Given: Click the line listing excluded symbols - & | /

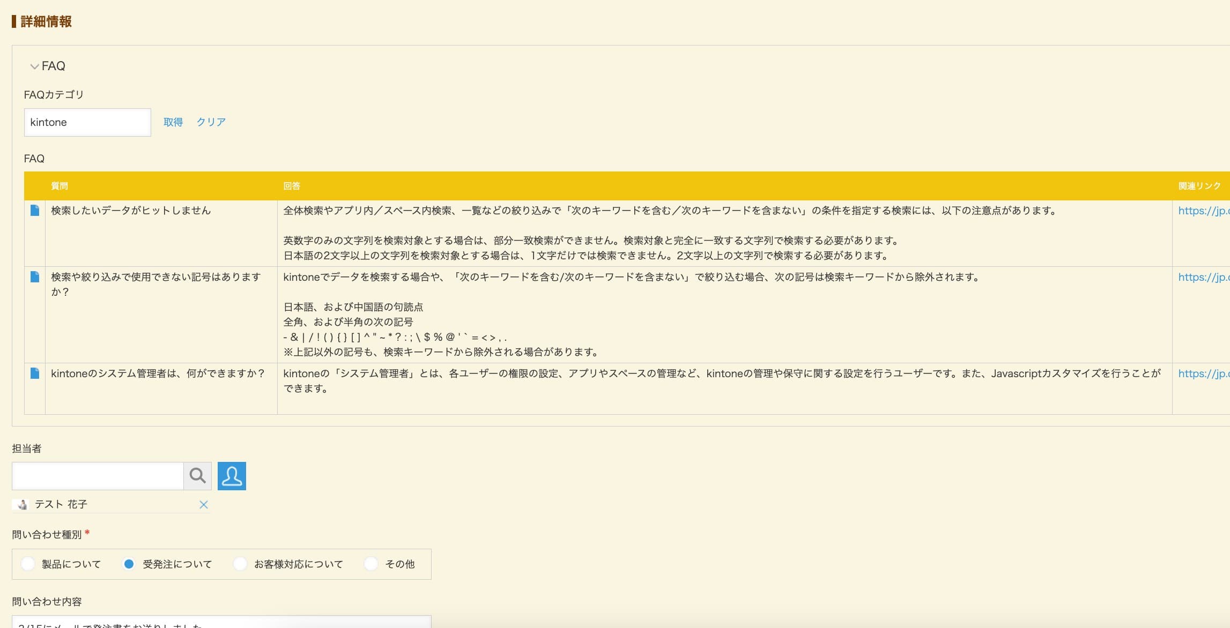Looking at the screenshot, I should coord(395,337).
